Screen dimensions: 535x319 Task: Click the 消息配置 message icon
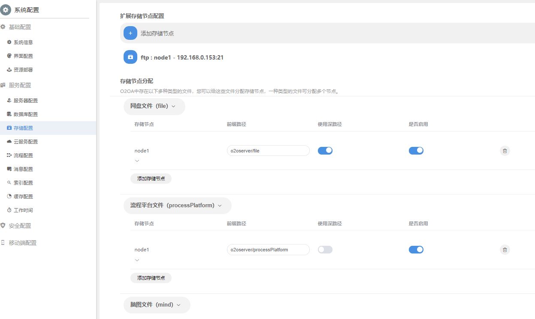click(x=9, y=169)
